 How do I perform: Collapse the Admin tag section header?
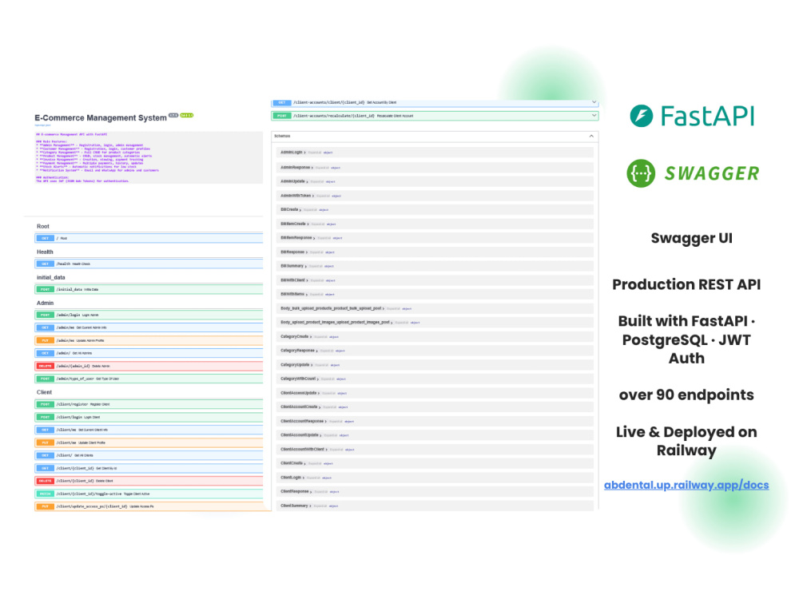pyautogui.click(x=45, y=303)
